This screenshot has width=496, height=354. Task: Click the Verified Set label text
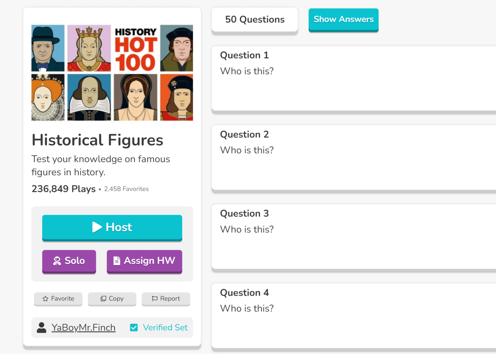(x=165, y=328)
